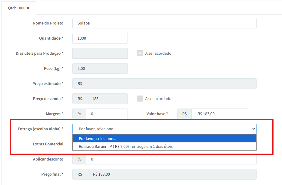Click the Valor base amount field
282x185 pixels.
220,114
